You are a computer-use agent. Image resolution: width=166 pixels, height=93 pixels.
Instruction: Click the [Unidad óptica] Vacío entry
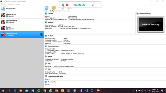[67, 51]
